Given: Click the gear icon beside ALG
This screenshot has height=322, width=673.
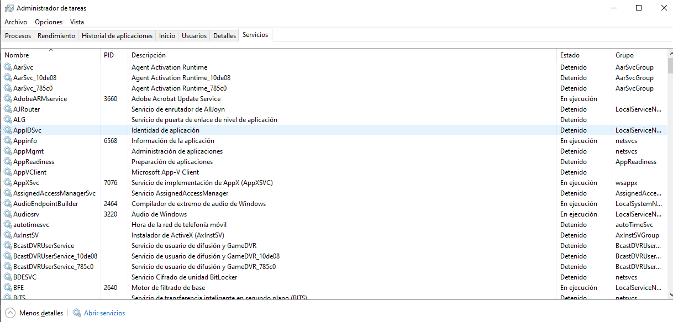Looking at the screenshot, I should [8, 120].
